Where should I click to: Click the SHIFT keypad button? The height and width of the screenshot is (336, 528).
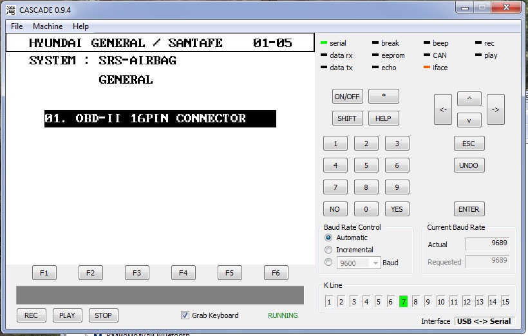(x=347, y=118)
